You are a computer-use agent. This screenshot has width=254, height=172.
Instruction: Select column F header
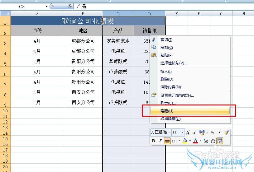pos(199,14)
